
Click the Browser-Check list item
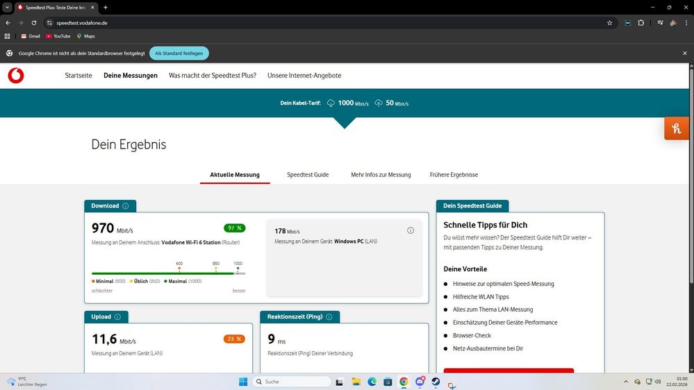(472, 336)
